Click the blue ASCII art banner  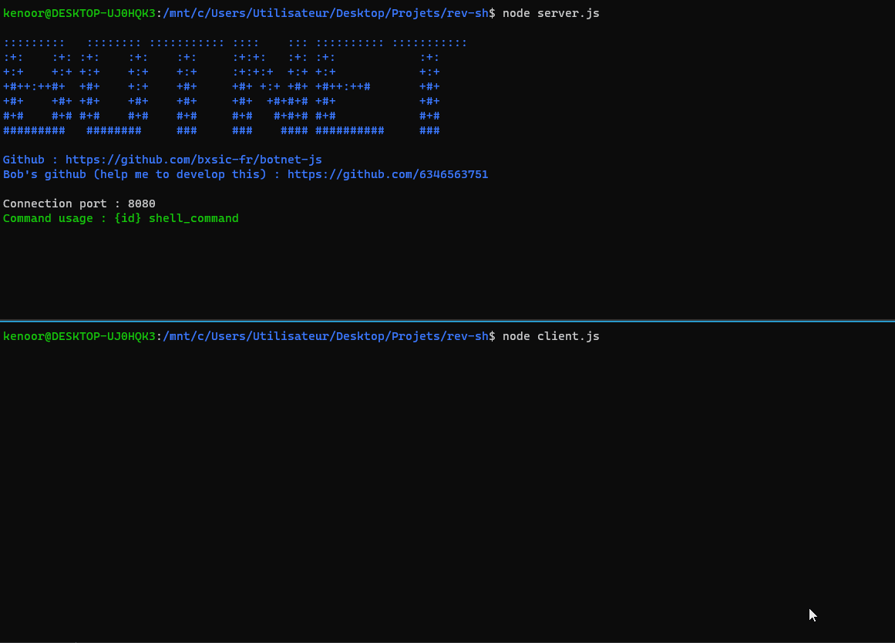231,86
